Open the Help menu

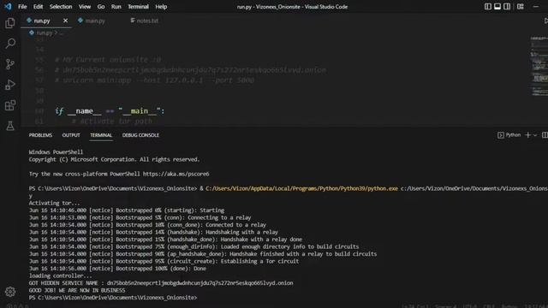[161, 7]
